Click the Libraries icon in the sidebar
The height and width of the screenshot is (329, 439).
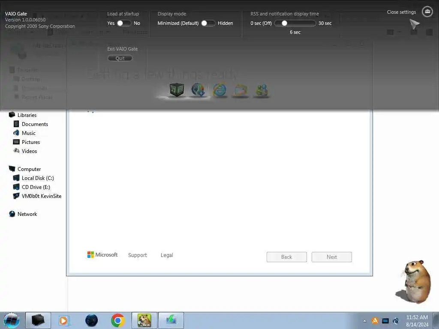12,115
